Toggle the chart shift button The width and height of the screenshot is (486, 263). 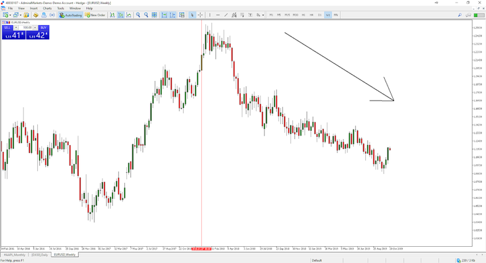(172, 15)
